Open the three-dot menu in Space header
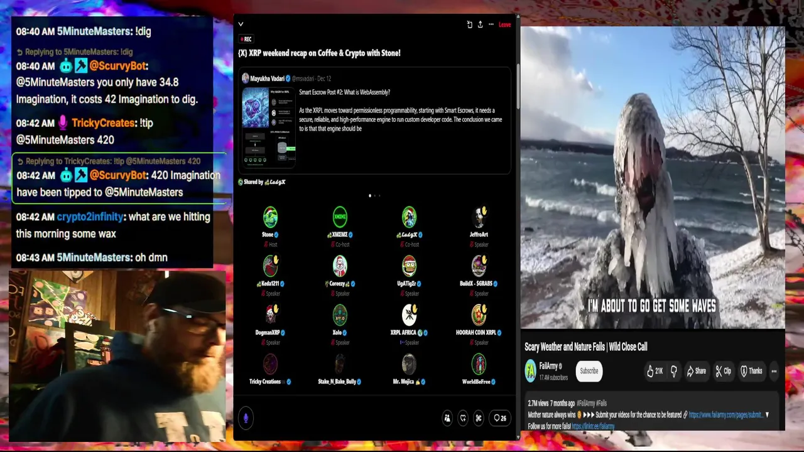This screenshot has width=804, height=452. pos(491,24)
